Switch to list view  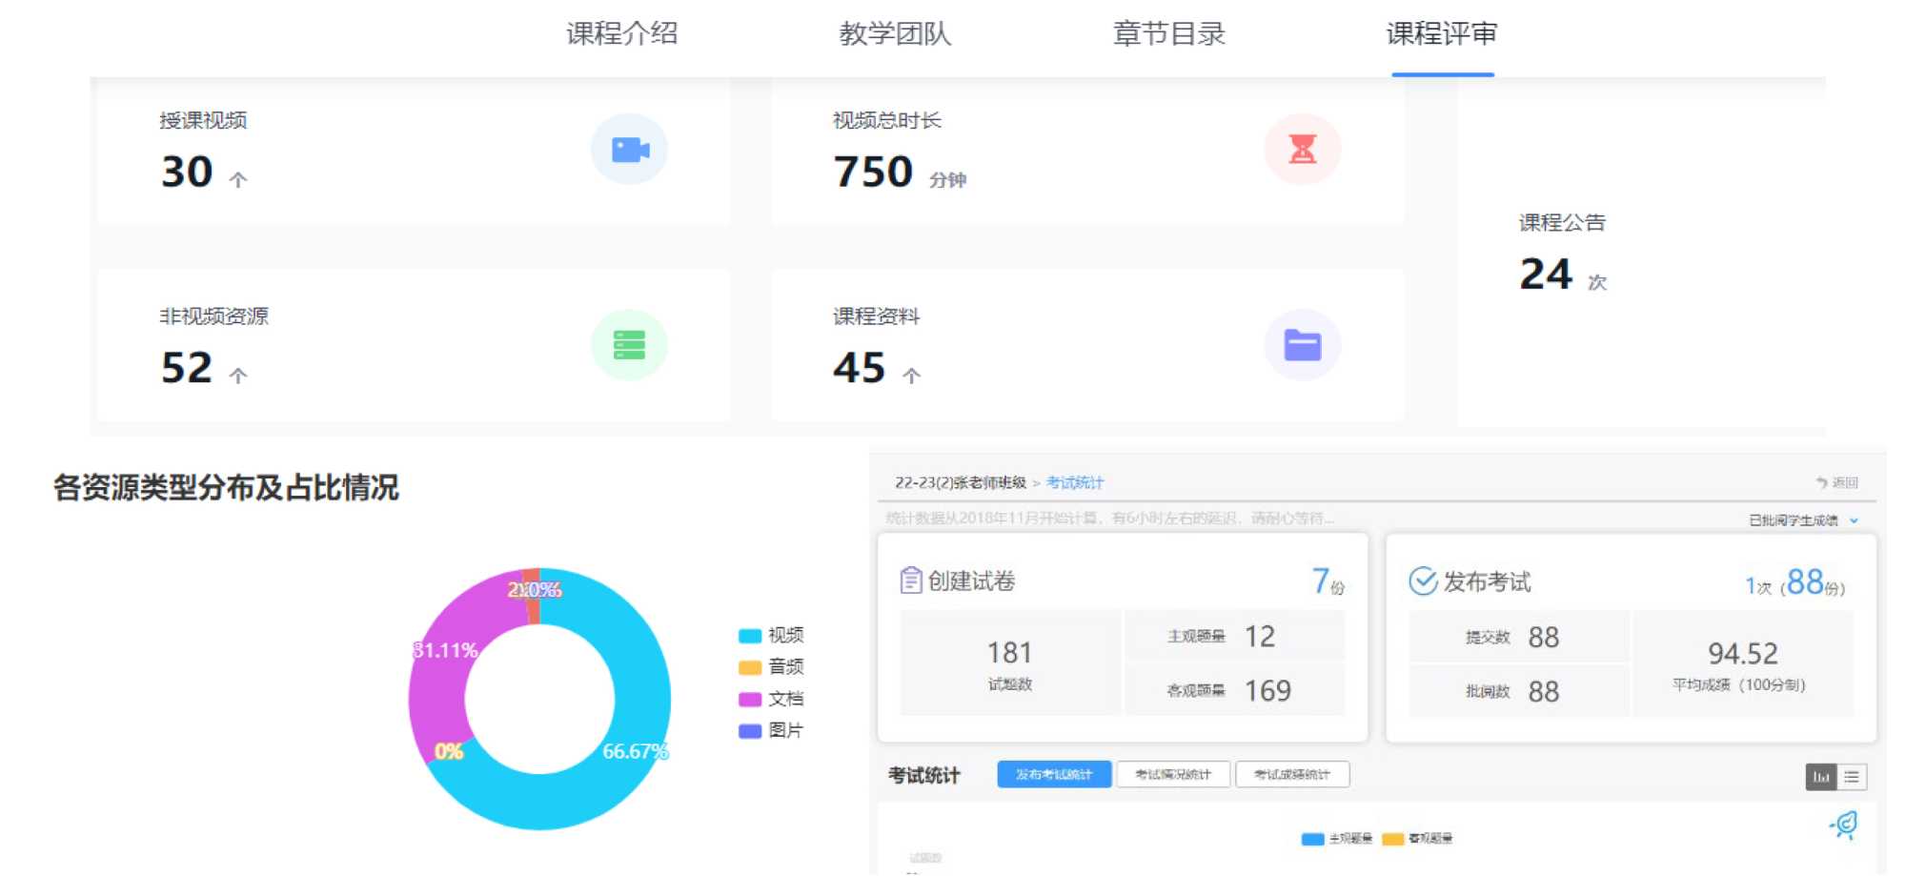point(1852,777)
